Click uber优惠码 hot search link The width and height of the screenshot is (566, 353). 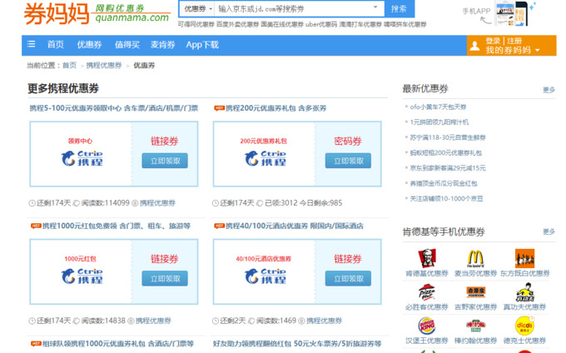click(321, 24)
